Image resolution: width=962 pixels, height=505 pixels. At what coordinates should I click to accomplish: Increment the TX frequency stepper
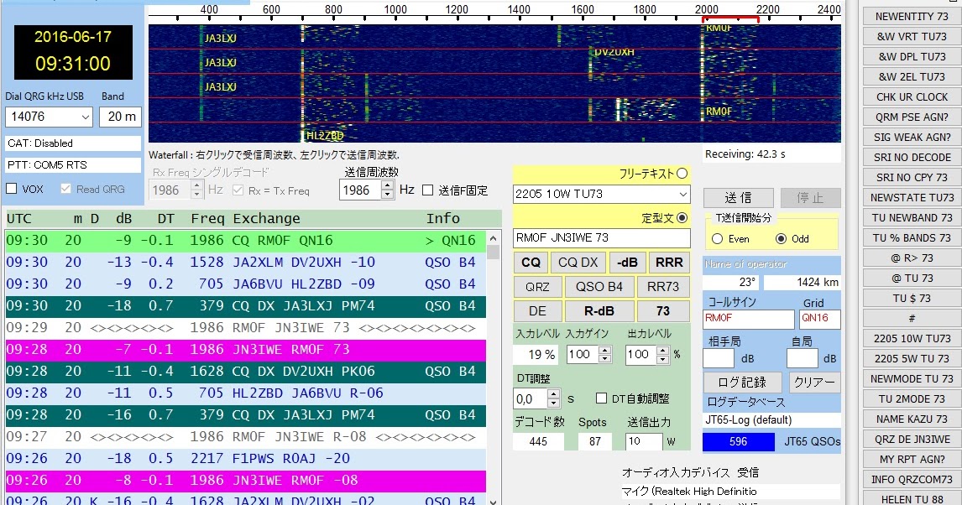tap(385, 186)
